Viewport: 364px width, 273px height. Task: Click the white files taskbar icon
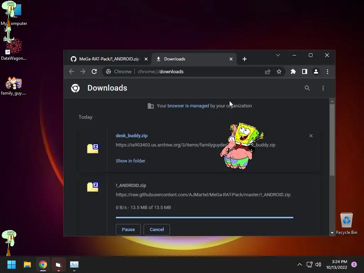59,264
